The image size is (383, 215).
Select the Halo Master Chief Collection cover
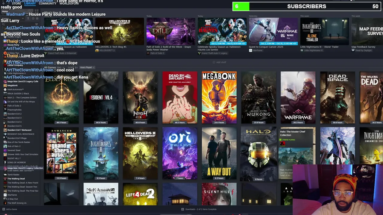(x=259, y=154)
